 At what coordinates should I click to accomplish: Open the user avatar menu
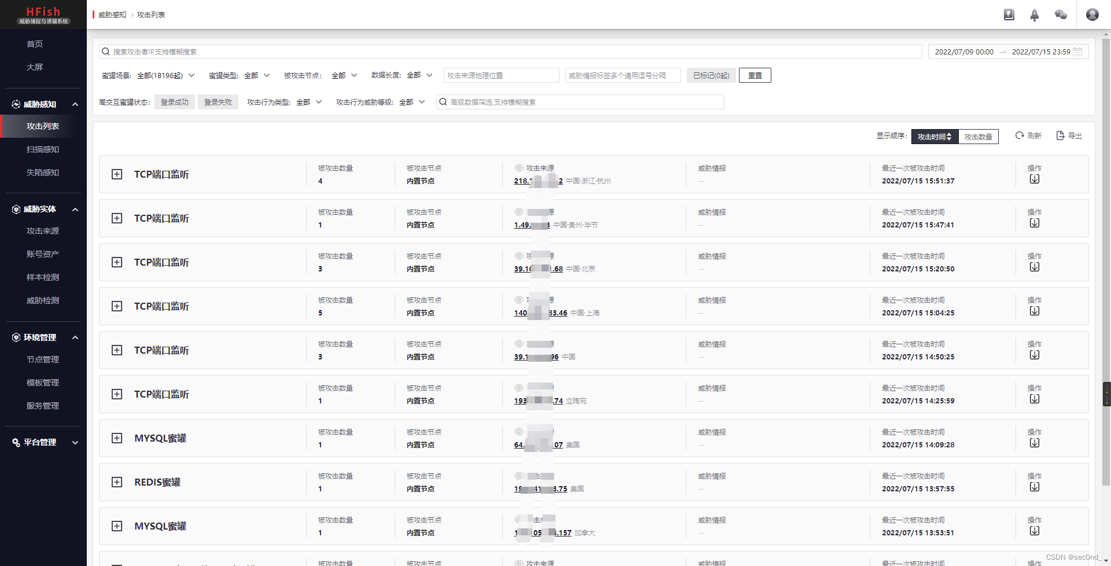tap(1092, 14)
